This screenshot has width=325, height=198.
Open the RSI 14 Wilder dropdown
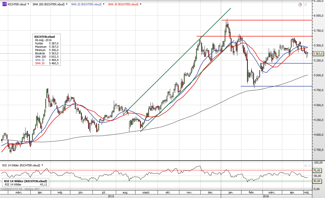tap(42, 165)
